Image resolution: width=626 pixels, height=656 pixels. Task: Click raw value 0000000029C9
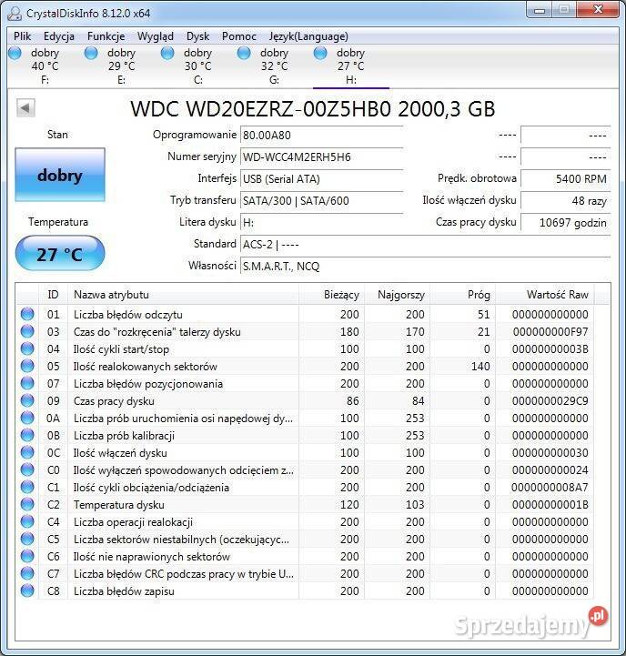pyautogui.click(x=550, y=401)
